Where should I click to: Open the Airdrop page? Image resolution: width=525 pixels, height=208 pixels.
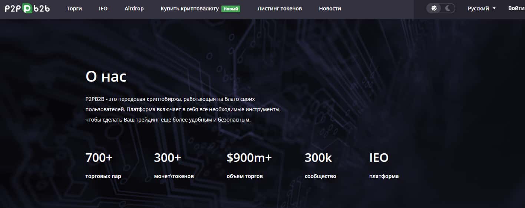click(134, 8)
